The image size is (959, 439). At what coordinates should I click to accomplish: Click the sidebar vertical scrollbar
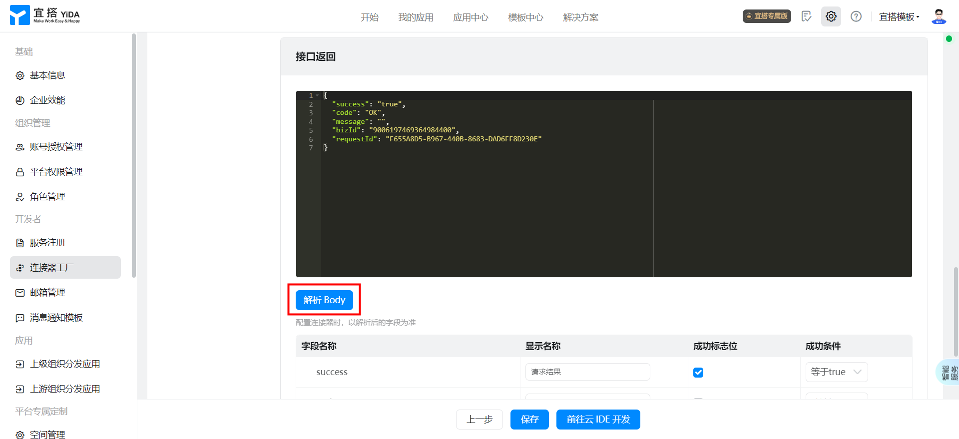click(x=133, y=155)
